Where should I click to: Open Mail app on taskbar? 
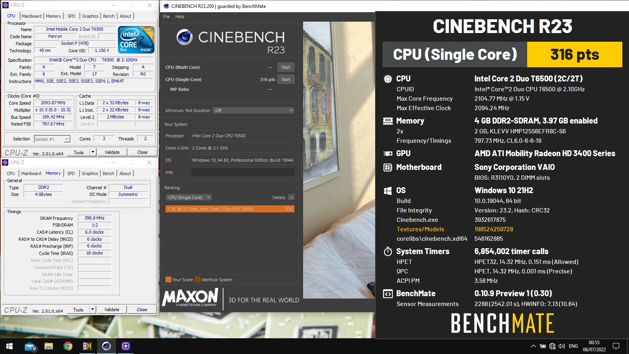[30, 346]
